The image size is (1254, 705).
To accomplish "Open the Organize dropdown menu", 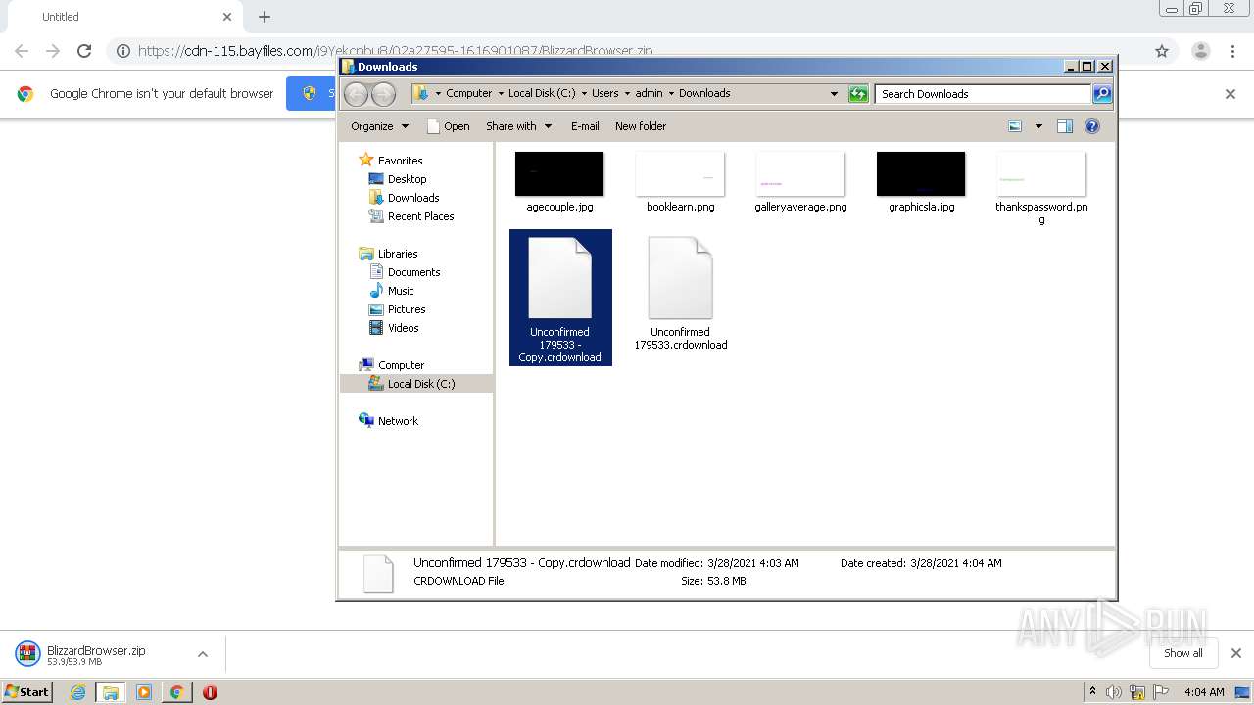I will point(379,126).
